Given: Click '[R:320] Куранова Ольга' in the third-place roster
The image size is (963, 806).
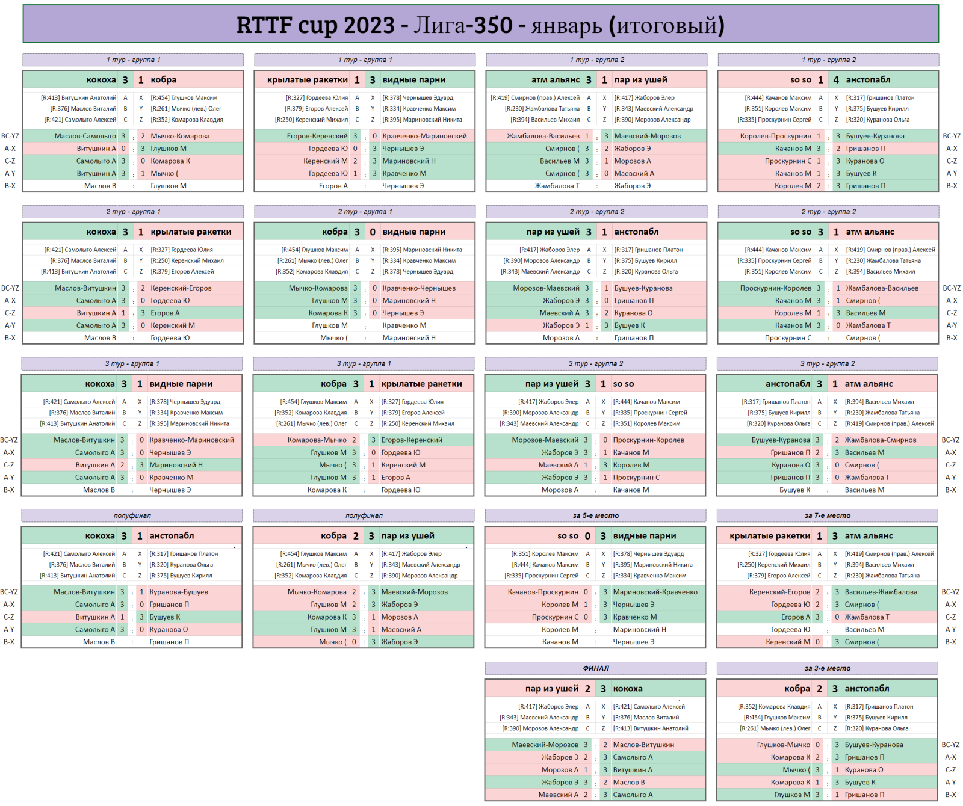Looking at the screenshot, I should 876,728.
